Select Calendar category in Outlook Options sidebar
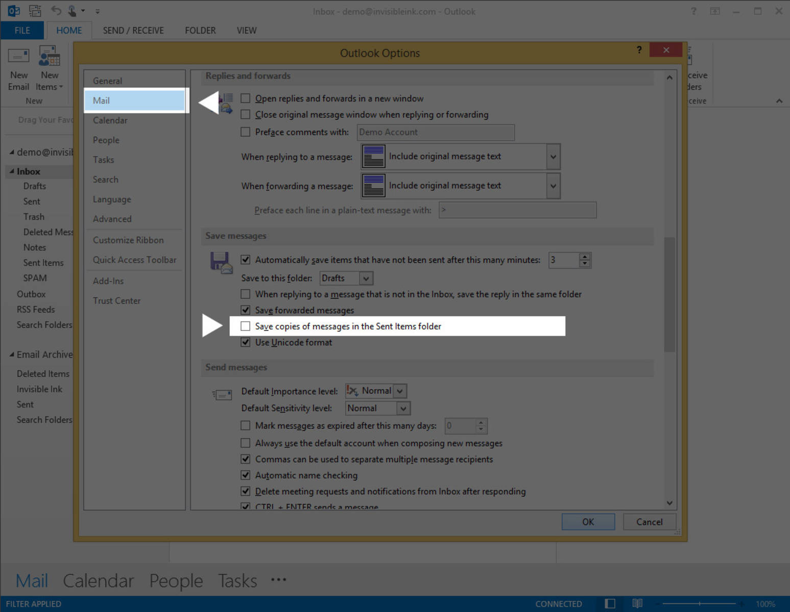790x612 pixels. tap(134, 120)
